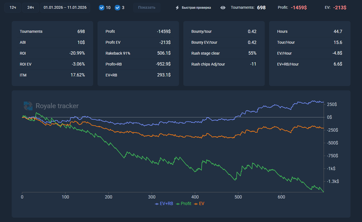Click the eye visibility icon
The image size is (362, 222).
222,8
